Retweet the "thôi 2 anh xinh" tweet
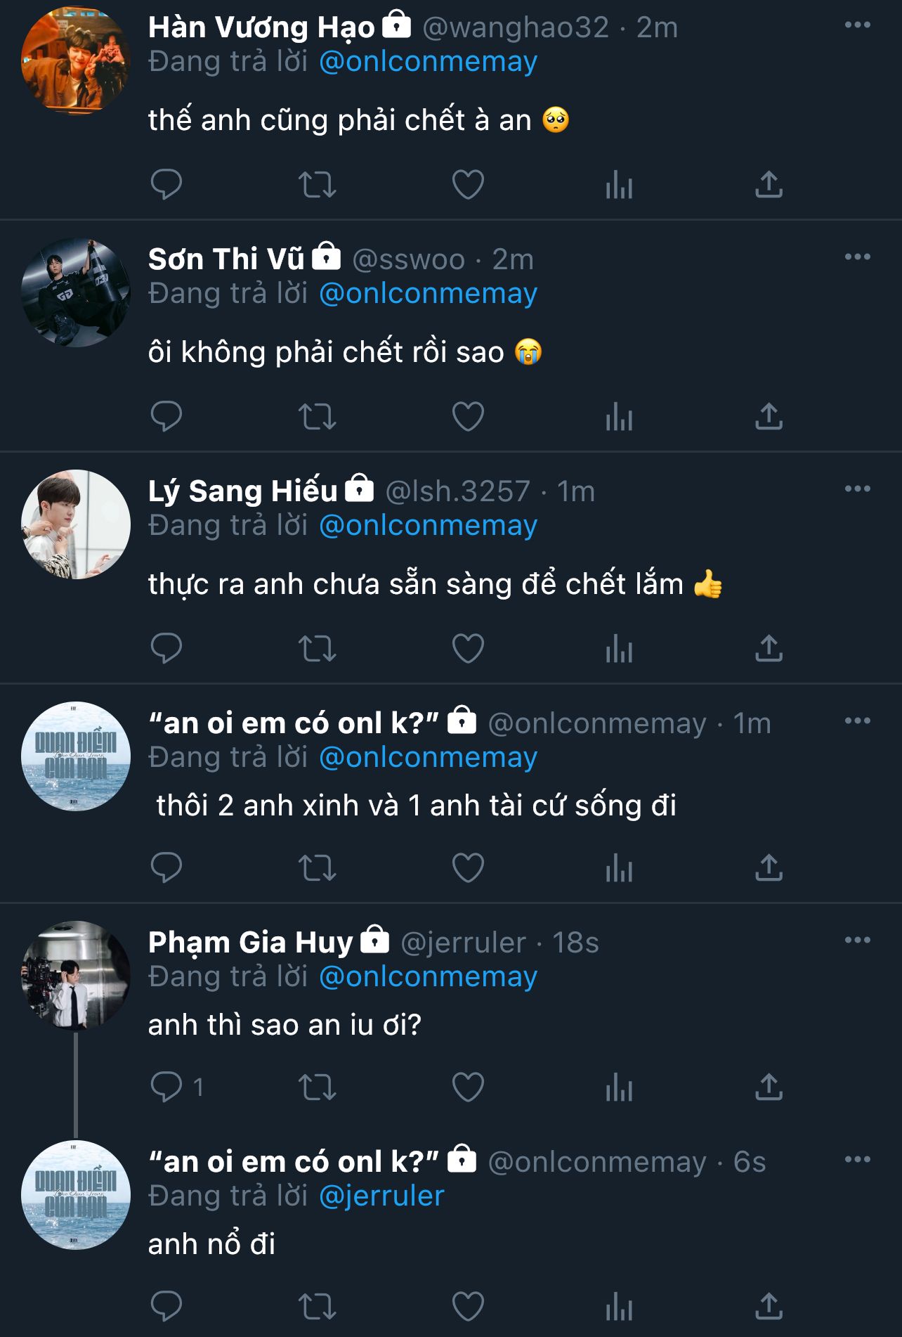The height and width of the screenshot is (1337, 902). 317,867
